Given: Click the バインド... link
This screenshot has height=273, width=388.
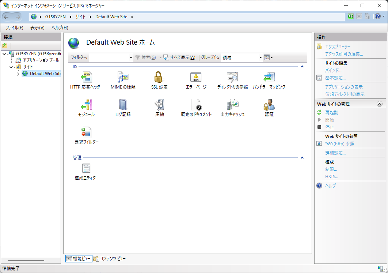Looking at the screenshot, I should point(333,70).
